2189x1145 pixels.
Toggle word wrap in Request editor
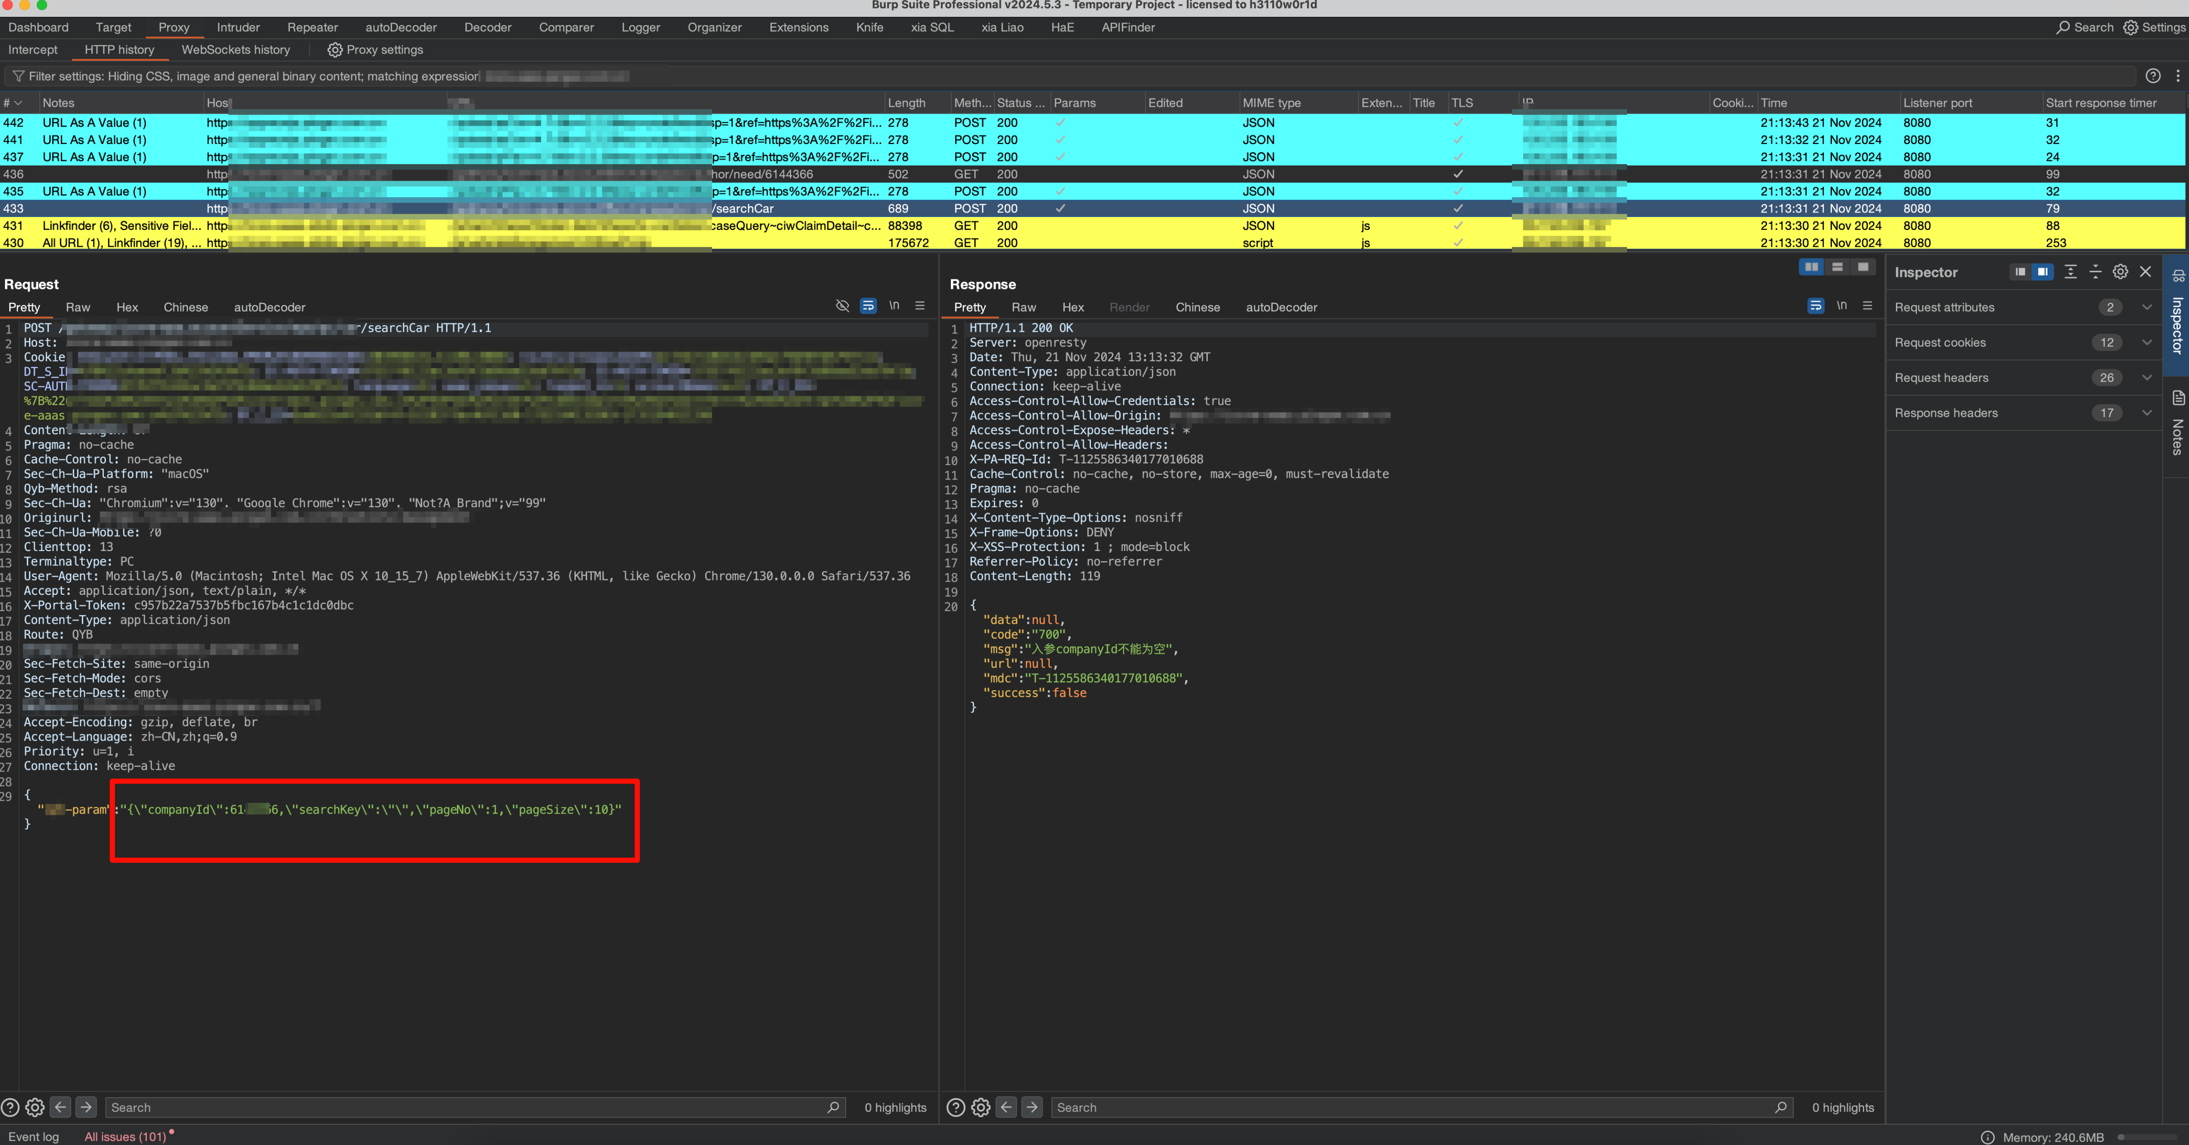pos(868,306)
